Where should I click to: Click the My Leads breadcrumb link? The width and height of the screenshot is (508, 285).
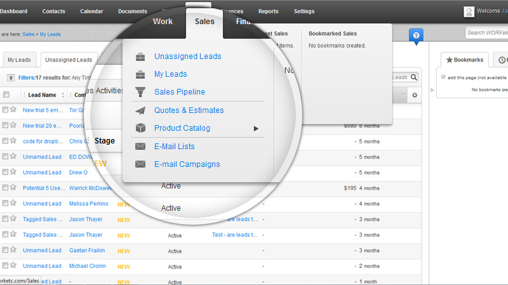click(x=50, y=34)
